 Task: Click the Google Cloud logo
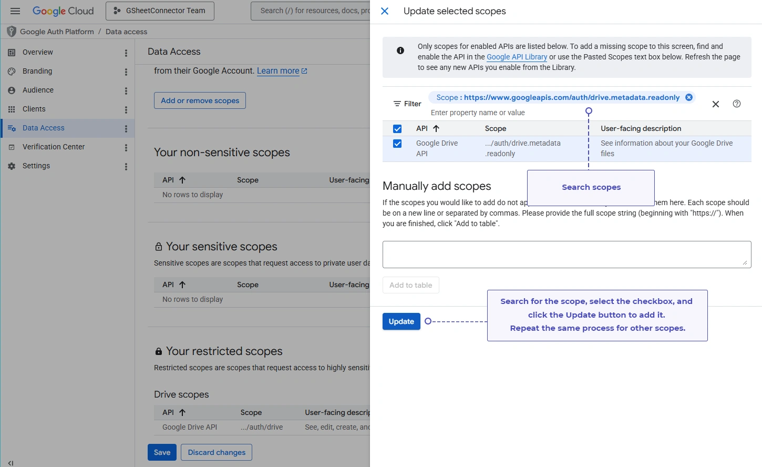[x=63, y=11]
